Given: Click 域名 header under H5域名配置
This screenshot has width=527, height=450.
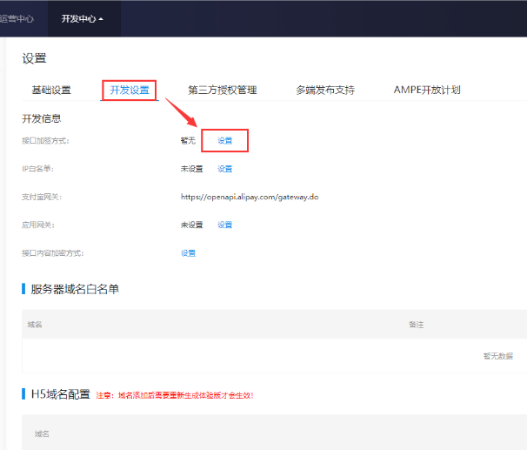Looking at the screenshot, I should 42,433.
